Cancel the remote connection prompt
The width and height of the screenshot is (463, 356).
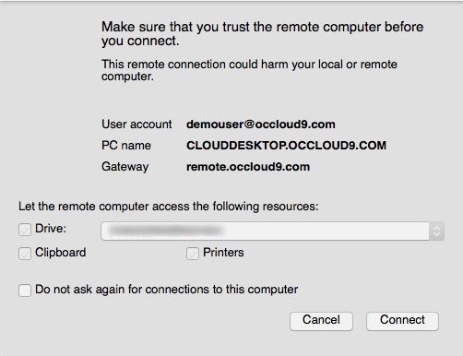(321, 321)
